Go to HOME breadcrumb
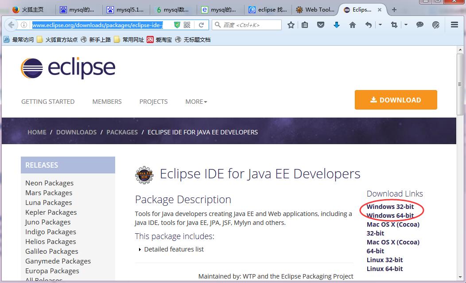The height and width of the screenshot is (283, 466). [x=37, y=132]
